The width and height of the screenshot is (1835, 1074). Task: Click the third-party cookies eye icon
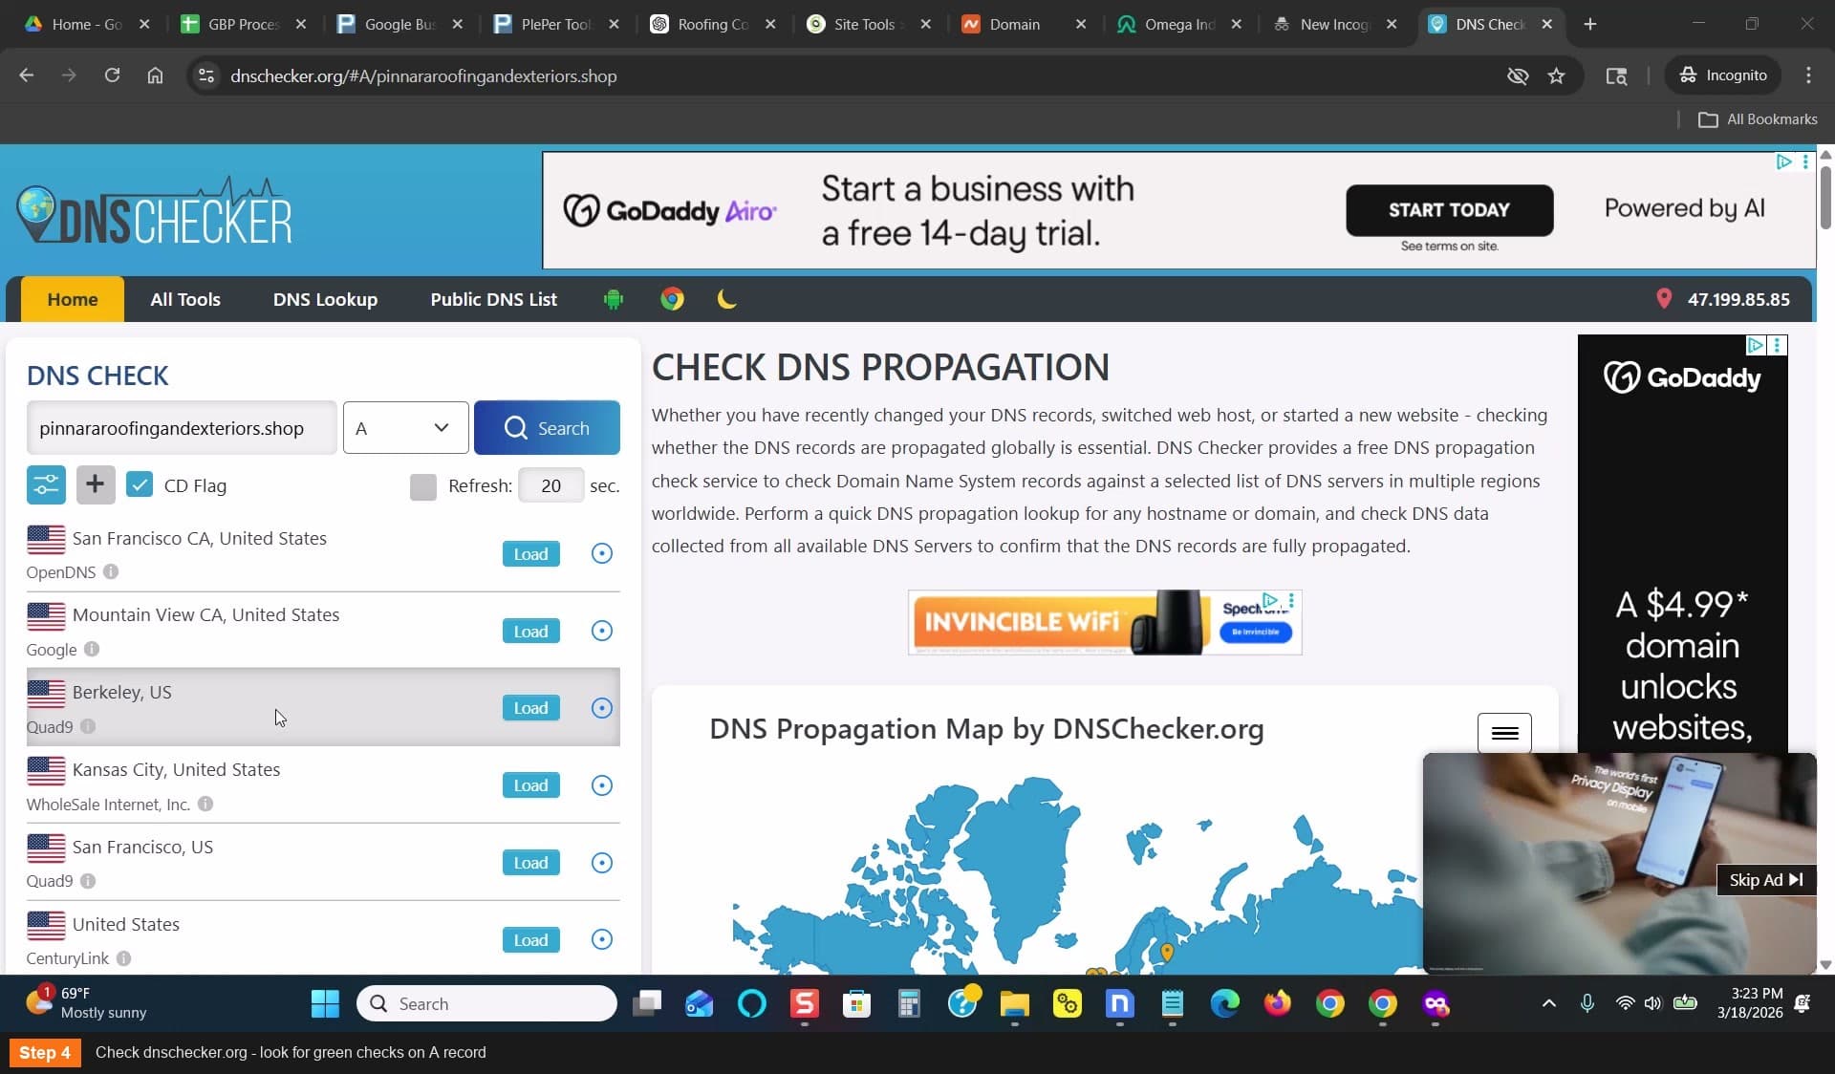(1517, 75)
